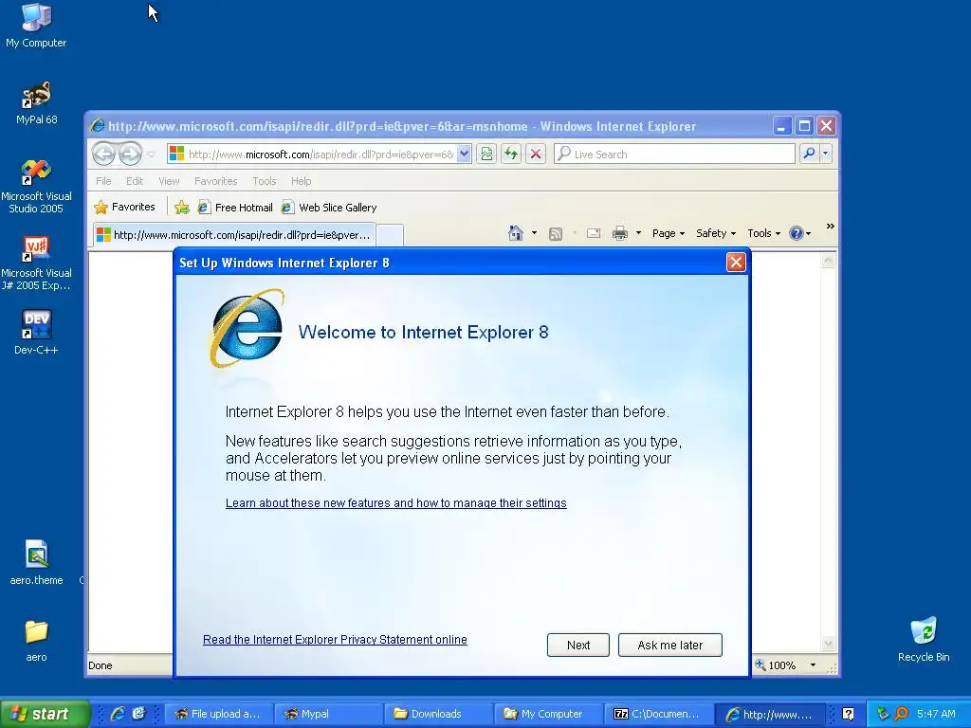This screenshot has height=728, width=971.
Task: Open the Web Slice Gallery link
Action: click(329, 208)
